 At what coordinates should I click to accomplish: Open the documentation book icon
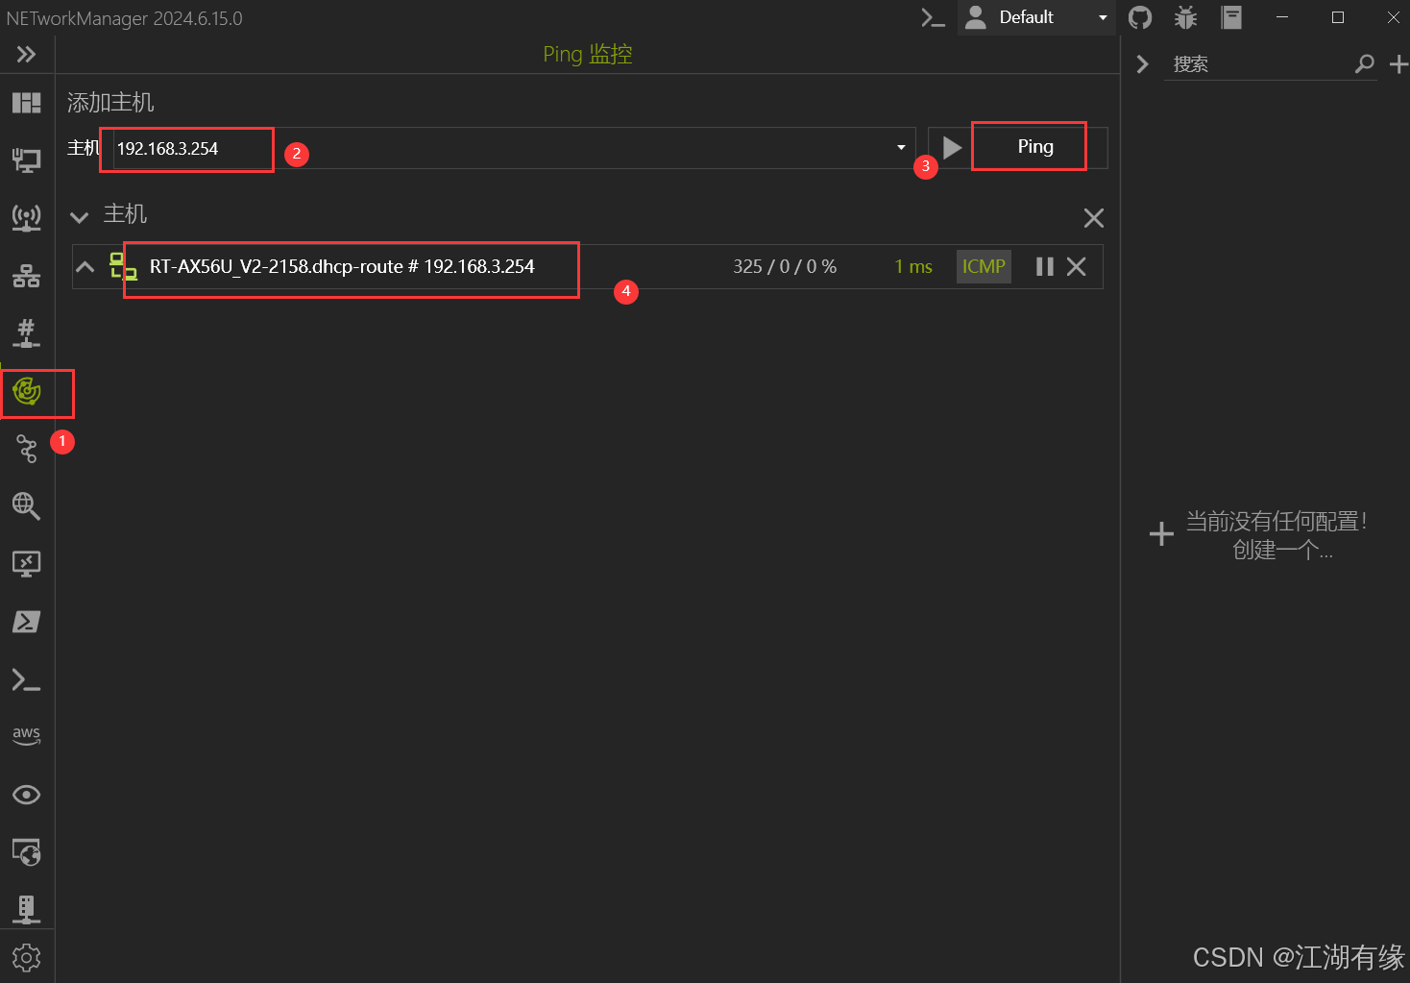click(x=1230, y=17)
